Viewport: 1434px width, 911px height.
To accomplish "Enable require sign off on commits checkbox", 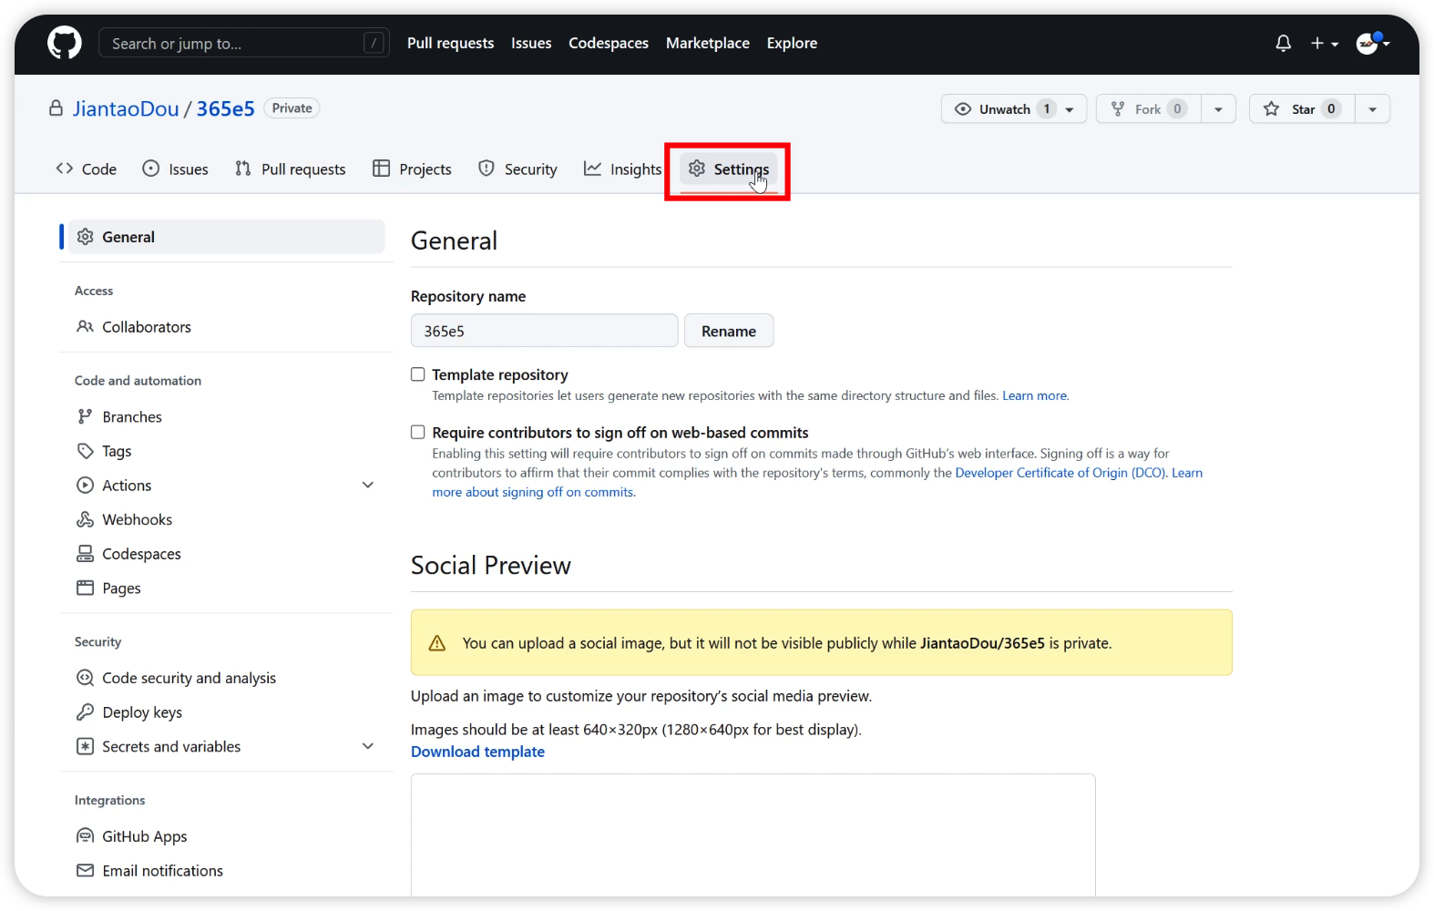I will [x=418, y=433].
